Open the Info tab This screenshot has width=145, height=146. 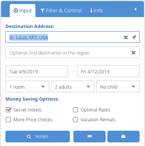pos(97,11)
